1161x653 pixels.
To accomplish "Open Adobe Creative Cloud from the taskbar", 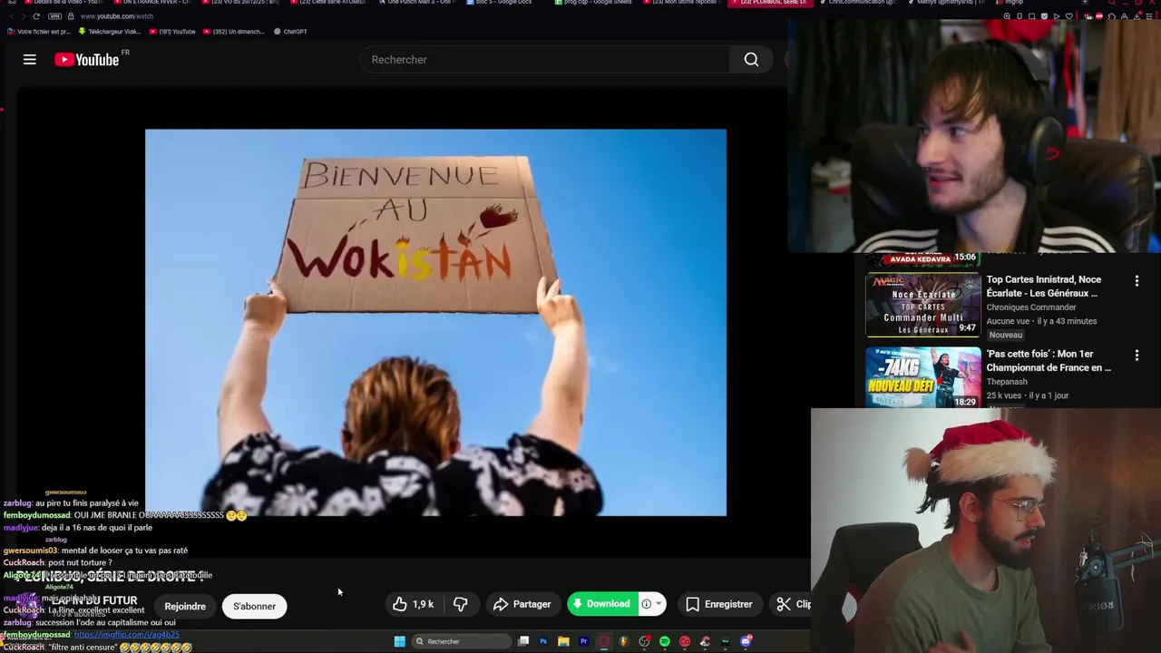I will click(x=685, y=641).
